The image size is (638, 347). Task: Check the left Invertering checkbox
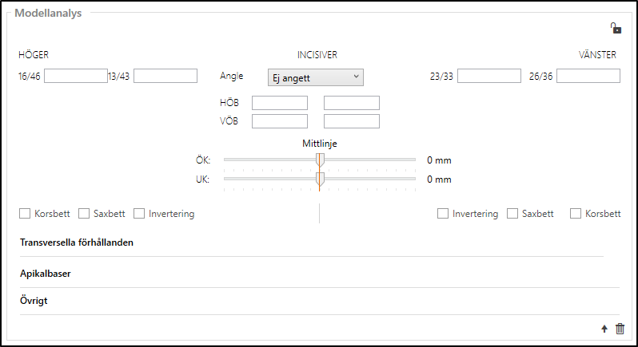tap(140, 214)
